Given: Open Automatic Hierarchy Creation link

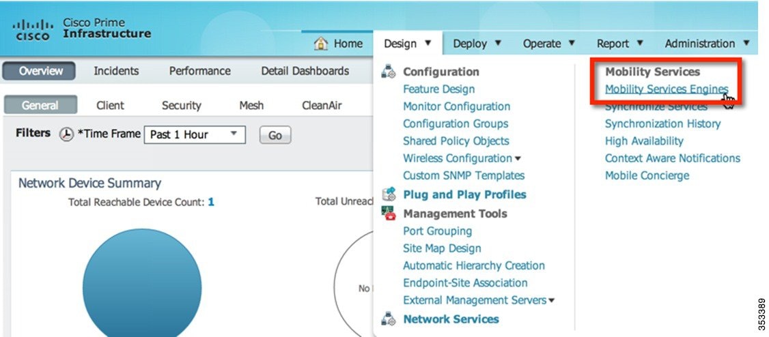Looking at the screenshot, I should [x=474, y=265].
